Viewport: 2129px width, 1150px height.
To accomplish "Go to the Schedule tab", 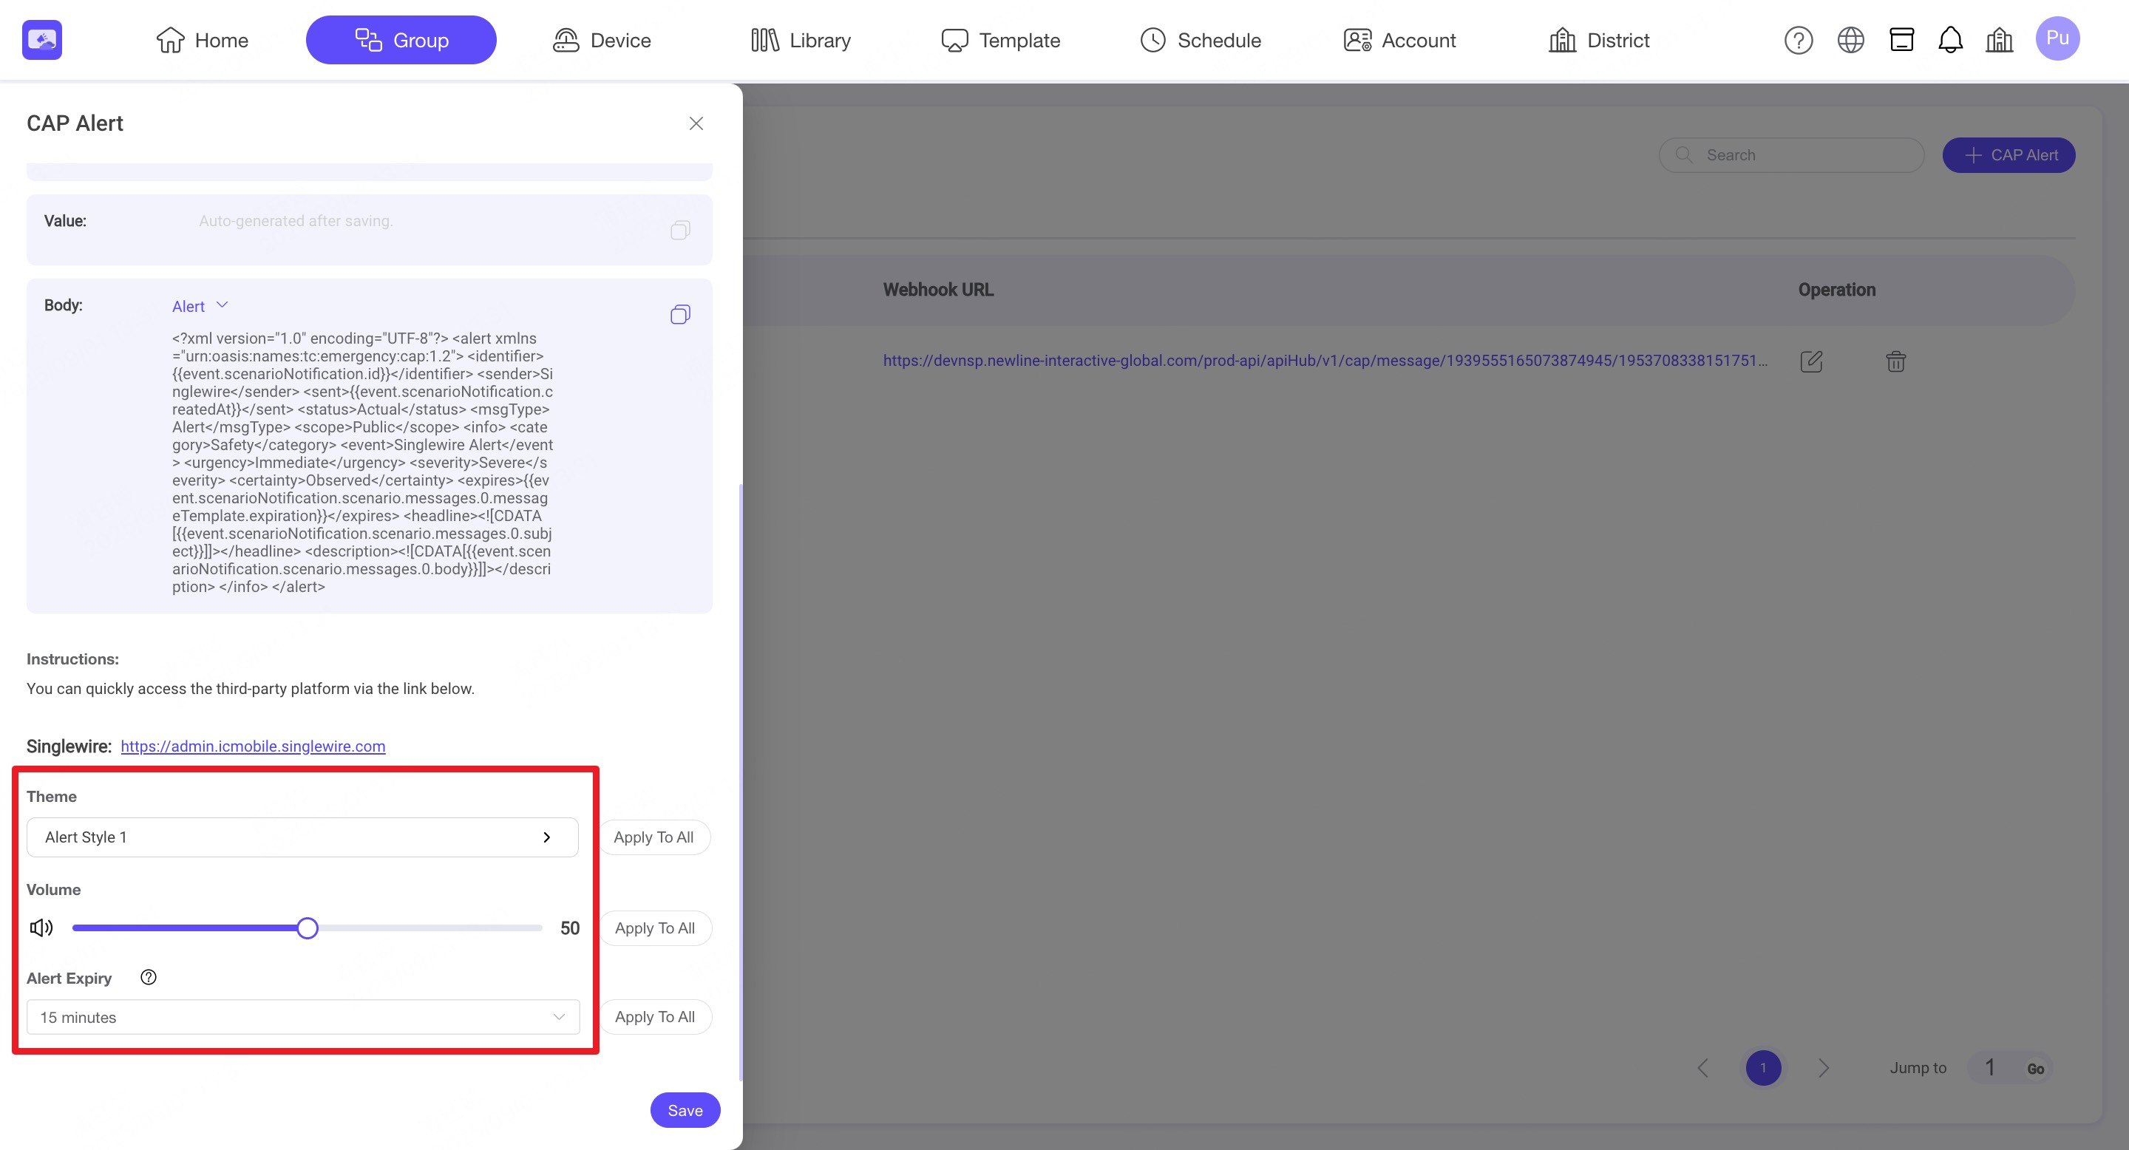I will (x=1200, y=41).
